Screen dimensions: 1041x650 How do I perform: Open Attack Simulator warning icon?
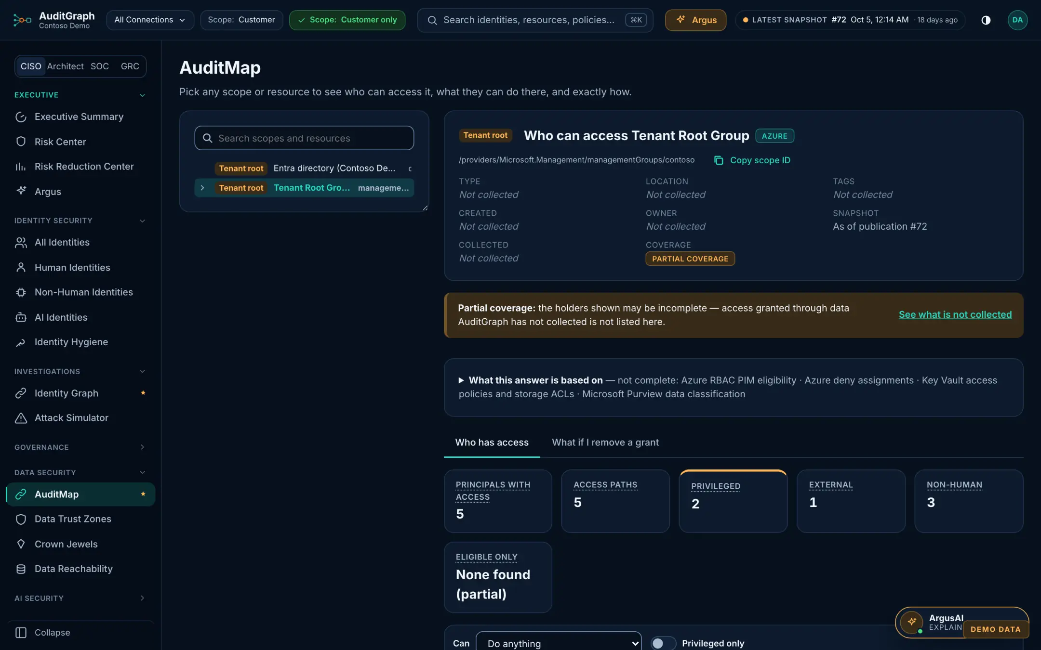point(21,418)
